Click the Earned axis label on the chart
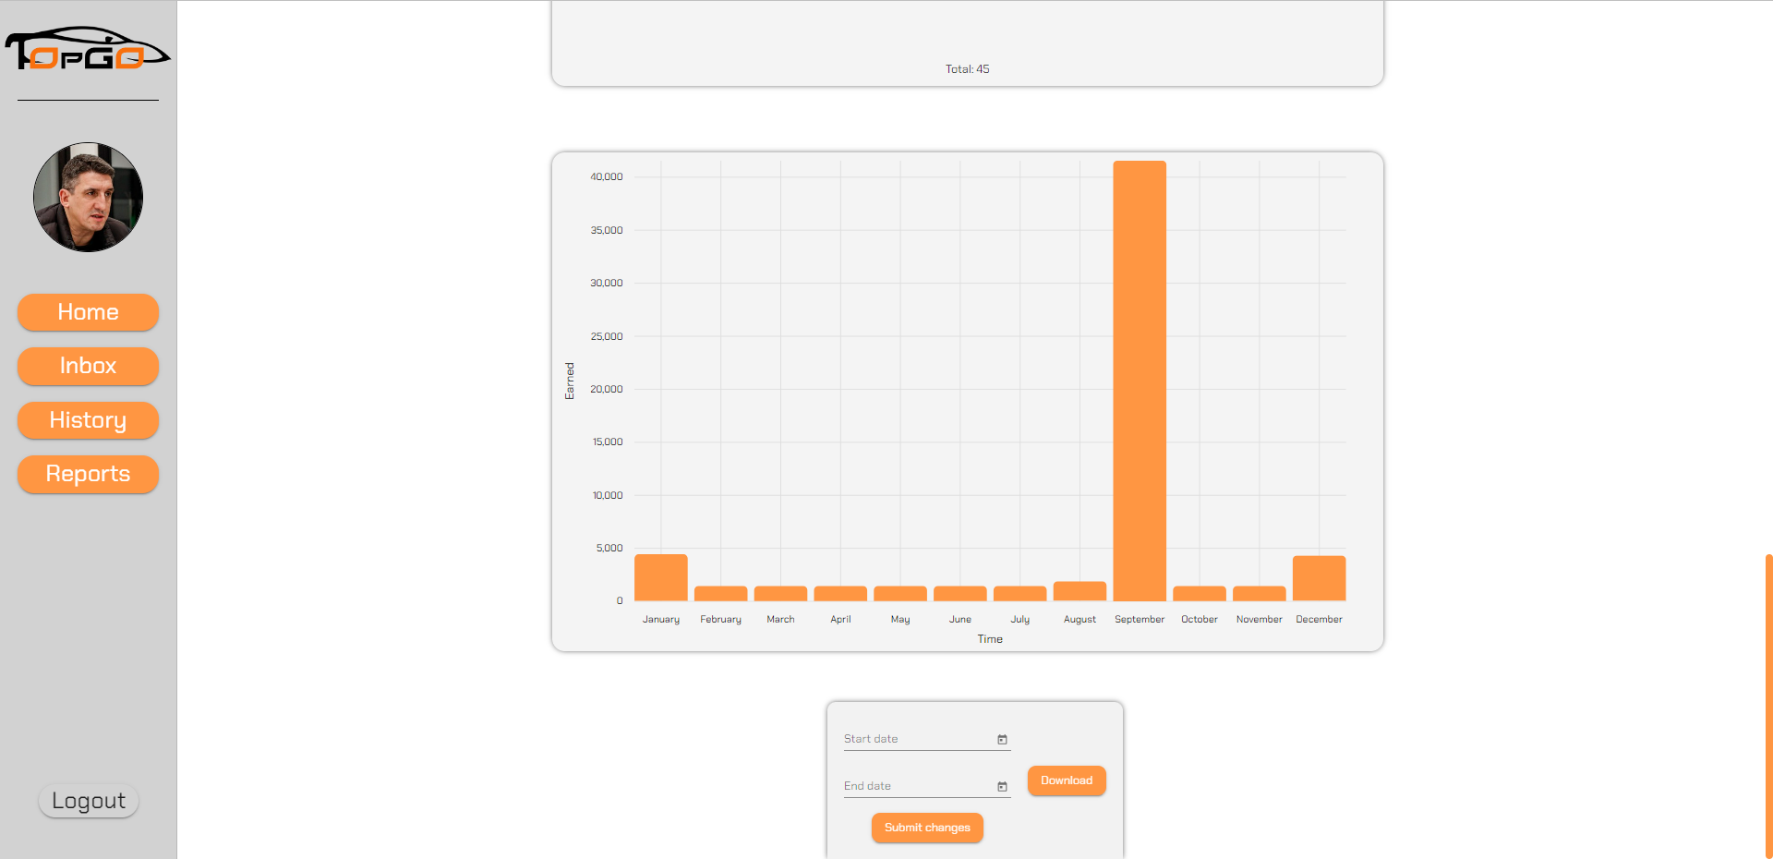Image resolution: width=1773 pixels, height=859 pixels. pyautogui.click(x=570, y=379)
